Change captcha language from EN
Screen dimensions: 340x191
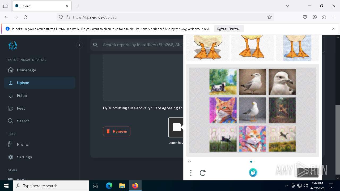tap(190, 162)
